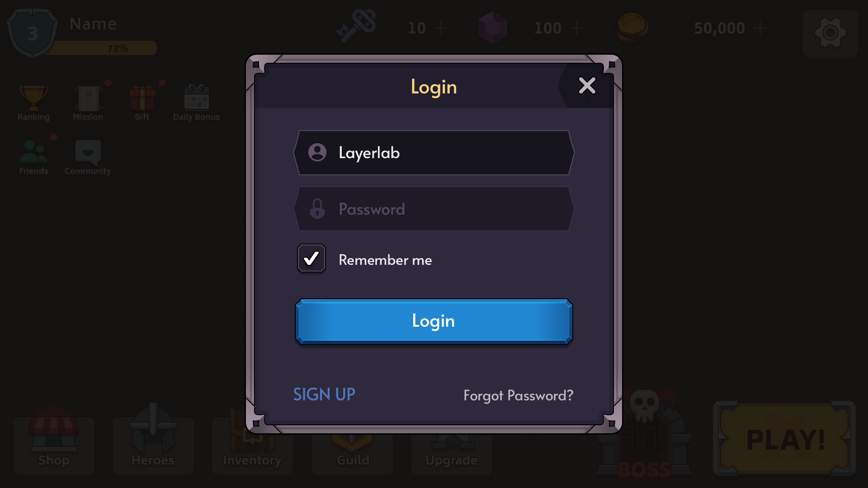Close the Login dialog
Viewport: 868px width, 488px height.
click(x=587, y=85)
